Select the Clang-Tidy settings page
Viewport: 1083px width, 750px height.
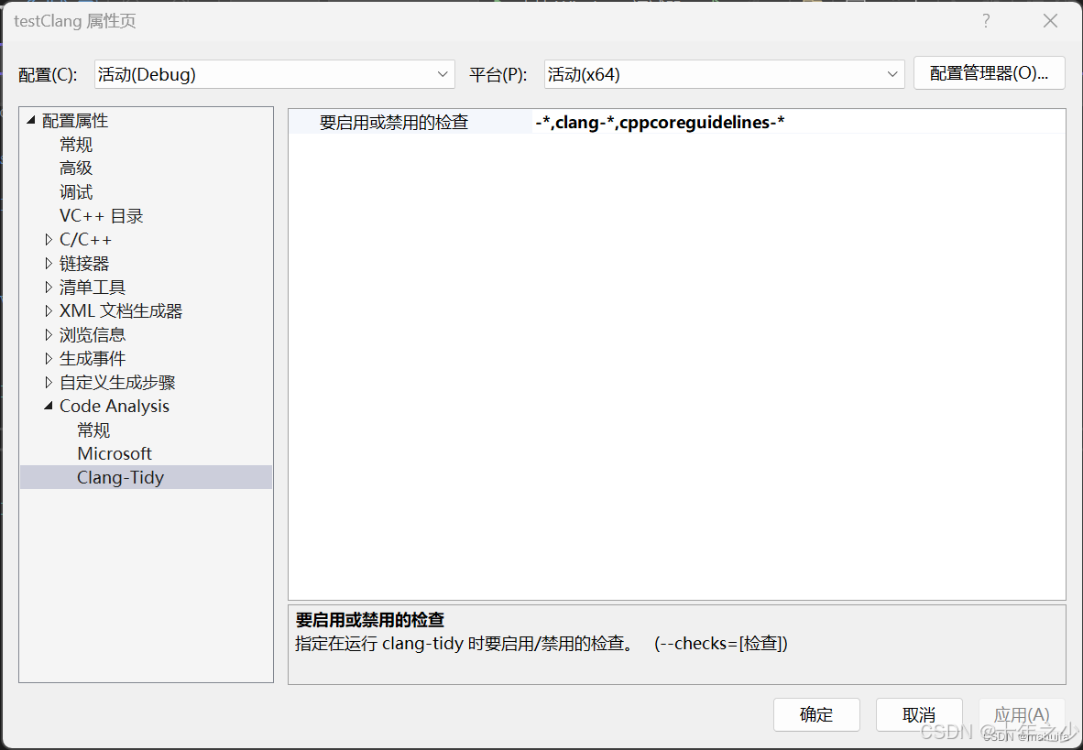click(121, 476)
